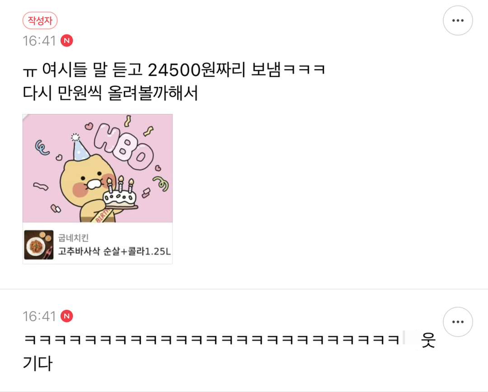Click the red 작성자 author badge
The height and width of the screenshot is (392, 488).
tap(40, 21)
